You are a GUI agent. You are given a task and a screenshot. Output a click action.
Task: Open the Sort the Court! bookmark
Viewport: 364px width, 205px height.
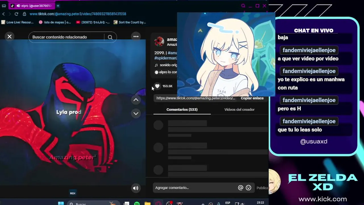(130, 22)
